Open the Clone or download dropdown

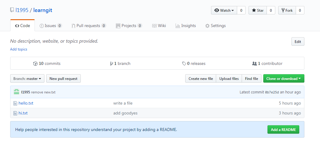[x=283, y=79]
